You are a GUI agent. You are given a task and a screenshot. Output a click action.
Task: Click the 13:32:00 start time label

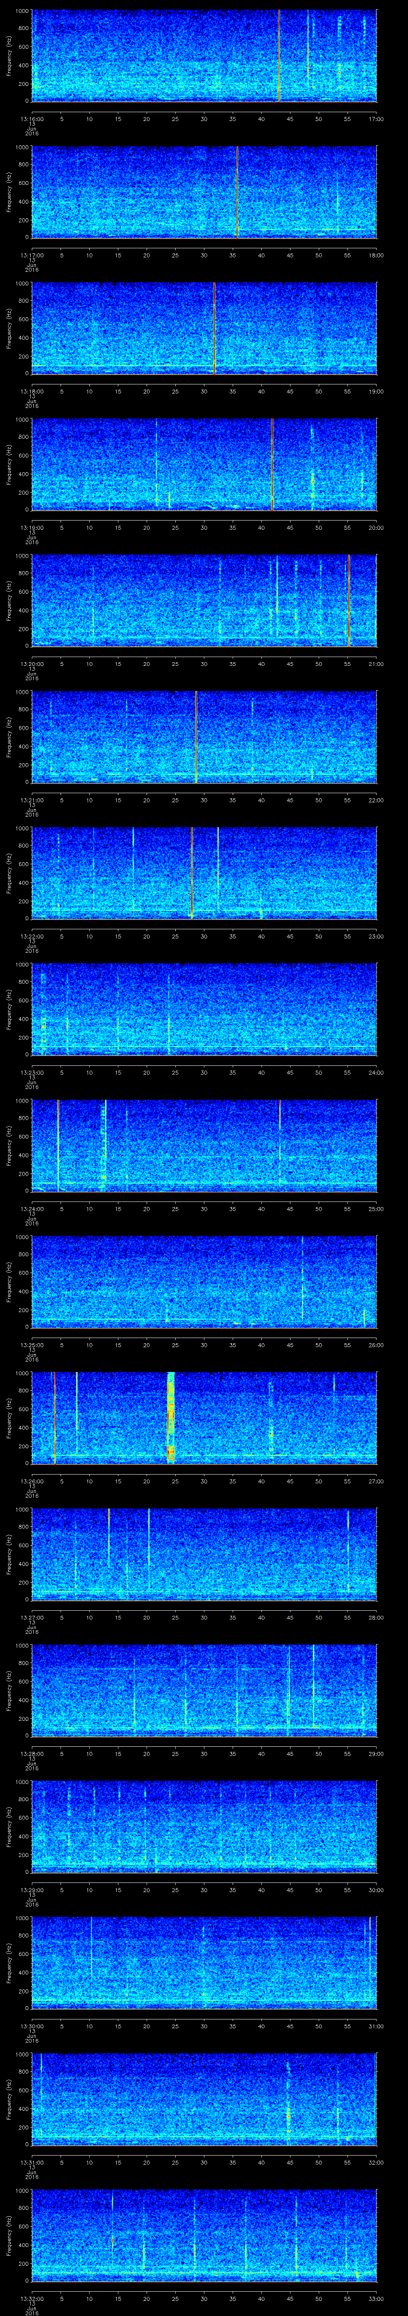31,2298
